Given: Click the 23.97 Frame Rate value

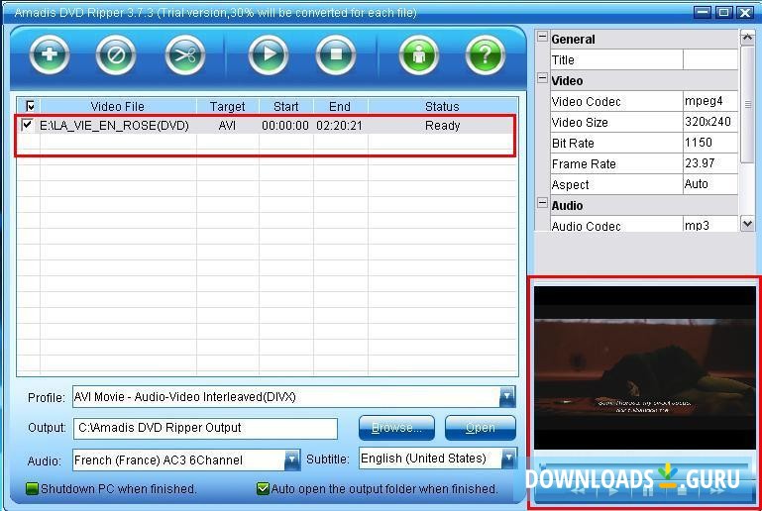Looking at the screenshot, I should (710, 163).
